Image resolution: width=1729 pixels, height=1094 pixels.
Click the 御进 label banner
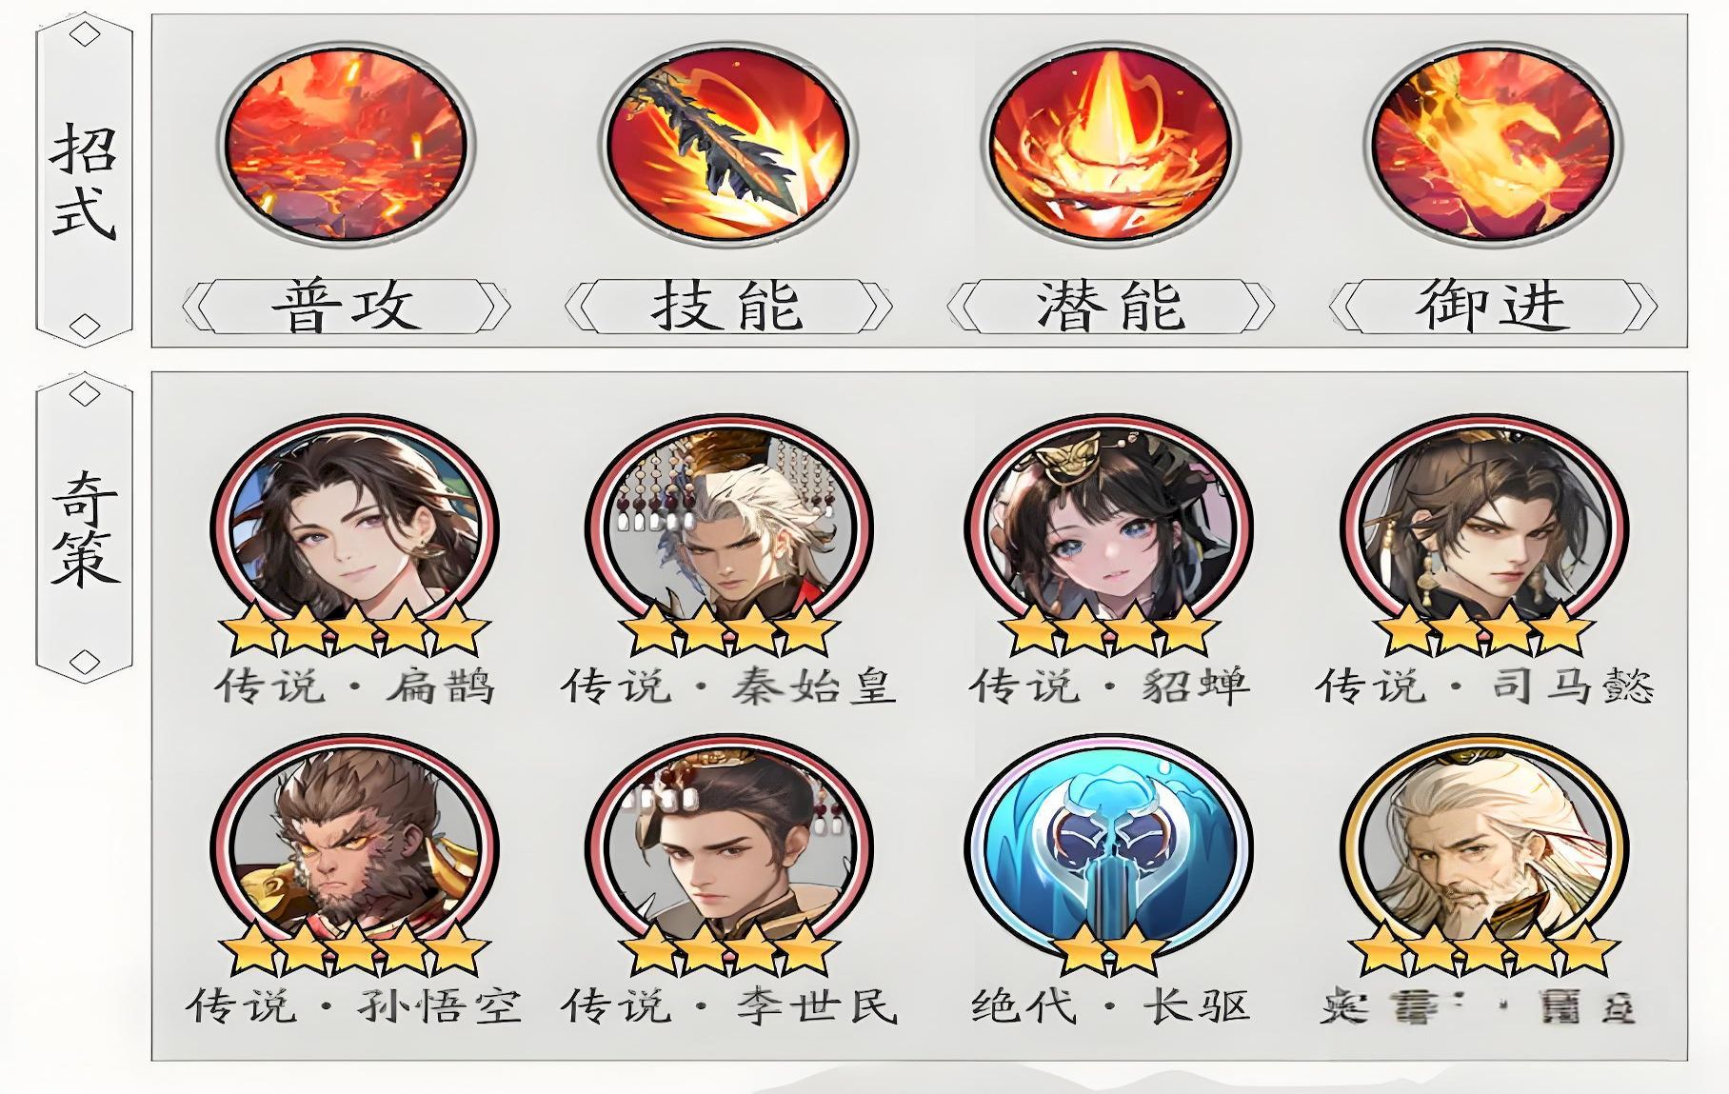pyautogui.click(x=1493, y=307)
